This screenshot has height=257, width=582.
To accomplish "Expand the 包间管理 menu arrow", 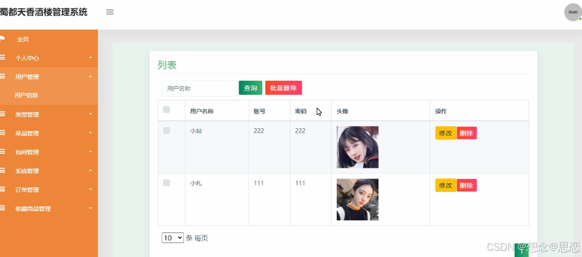I will [x=90, y=152].
